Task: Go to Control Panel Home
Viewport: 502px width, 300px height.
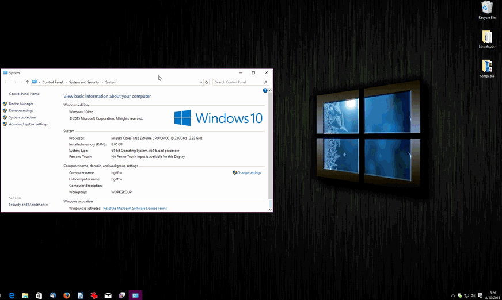Action: click(x=24, y=94)
